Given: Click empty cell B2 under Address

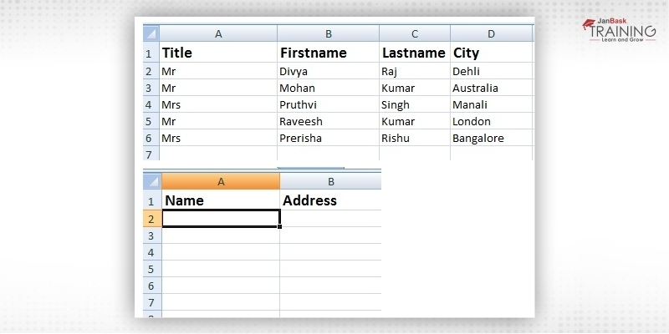Looking at the screenshot, I should point(330,219).
